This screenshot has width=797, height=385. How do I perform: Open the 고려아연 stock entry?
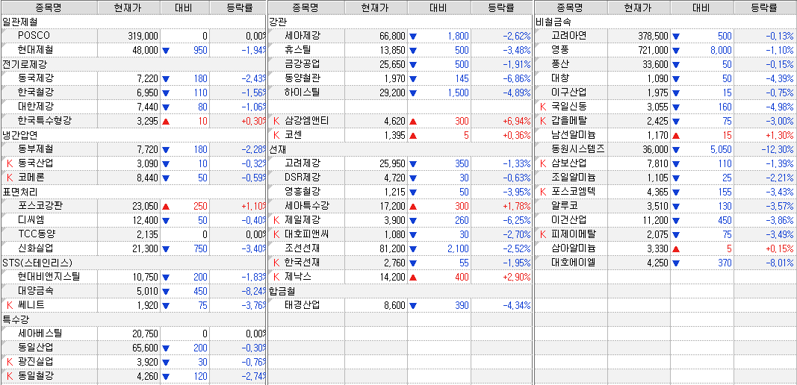pyautogui.click(x=568, y=36)
